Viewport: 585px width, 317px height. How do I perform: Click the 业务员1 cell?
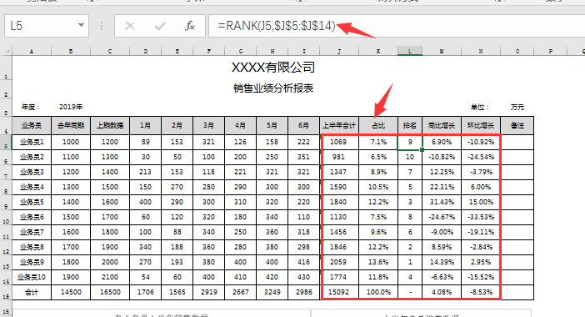[x=32, y=143]
